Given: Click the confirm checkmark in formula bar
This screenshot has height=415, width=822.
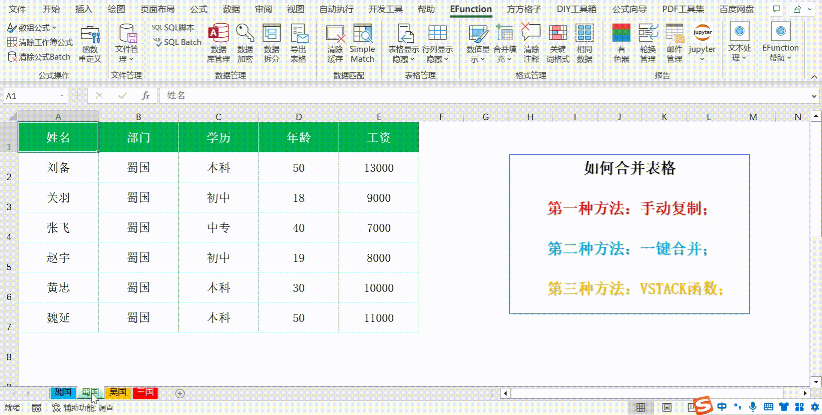Looking at the screenshot, I should pos(123,96).
